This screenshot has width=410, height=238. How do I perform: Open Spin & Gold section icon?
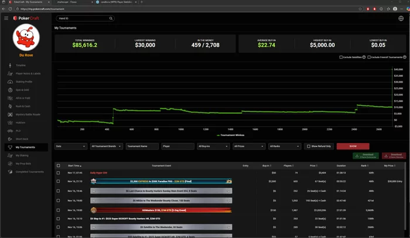tap(10, 90)
